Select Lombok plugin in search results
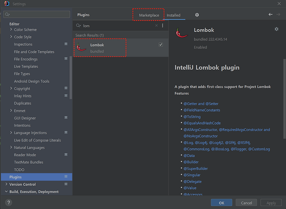 (x=121, y=48)
